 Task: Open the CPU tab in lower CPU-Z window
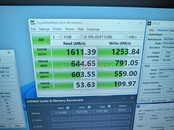coord(140,111)
